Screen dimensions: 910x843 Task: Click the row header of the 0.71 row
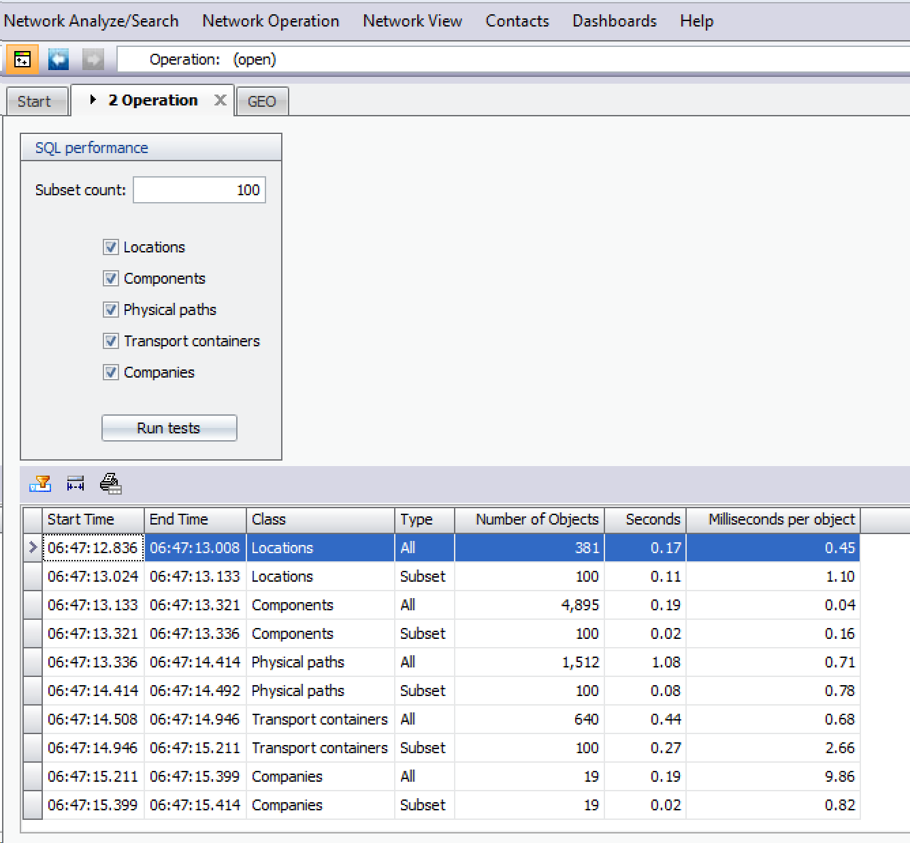point(33,662)
